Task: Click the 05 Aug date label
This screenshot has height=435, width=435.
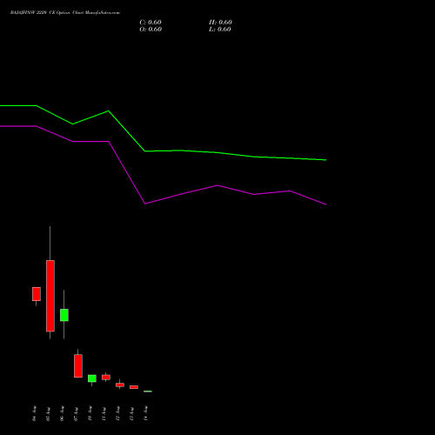Action: click(48, 413)
